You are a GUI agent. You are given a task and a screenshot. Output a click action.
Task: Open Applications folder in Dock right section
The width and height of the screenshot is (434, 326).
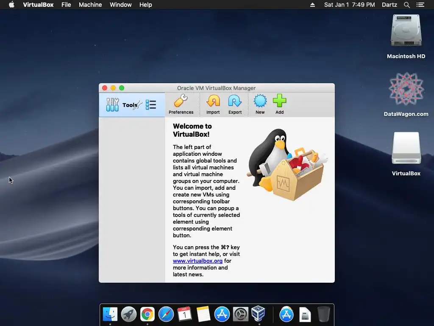[286, 315]
